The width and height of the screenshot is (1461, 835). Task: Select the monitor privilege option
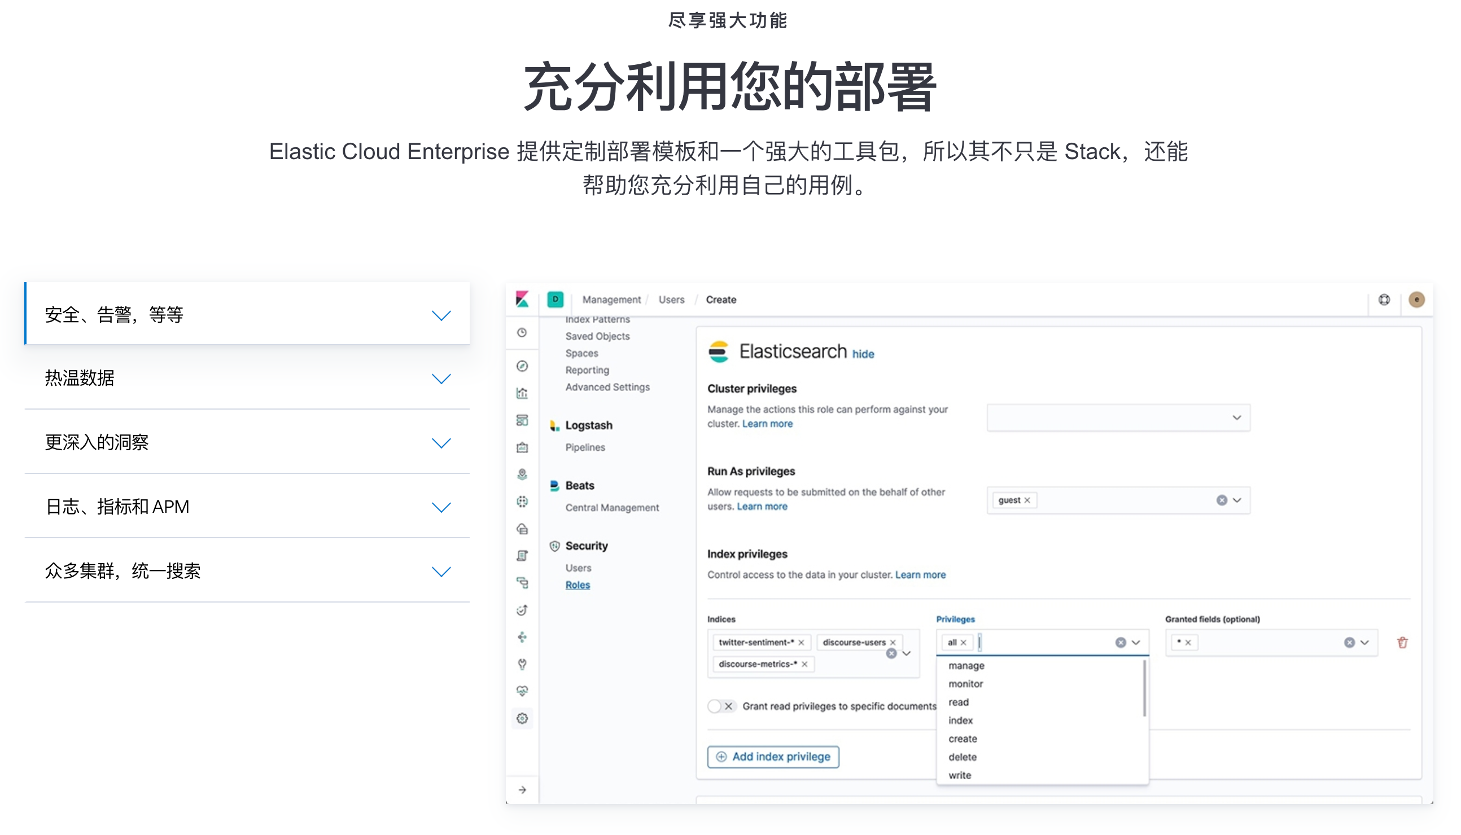tap(966, 684)
